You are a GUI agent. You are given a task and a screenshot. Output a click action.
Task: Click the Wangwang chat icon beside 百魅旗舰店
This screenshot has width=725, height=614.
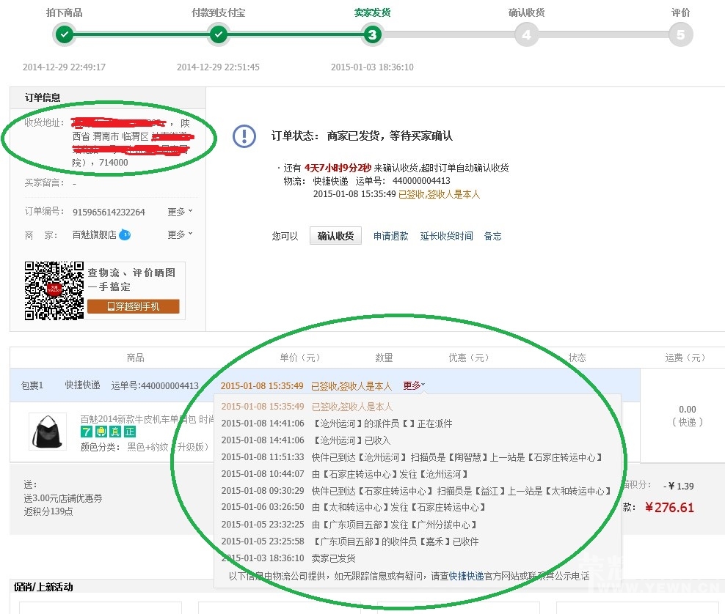coord(125,234)
